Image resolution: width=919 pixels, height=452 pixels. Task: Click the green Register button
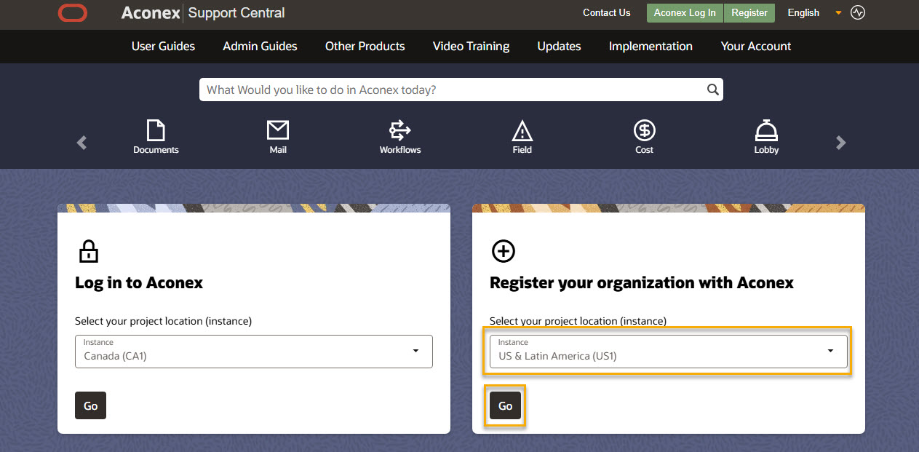pyautogui.click(x=749, y=13)
